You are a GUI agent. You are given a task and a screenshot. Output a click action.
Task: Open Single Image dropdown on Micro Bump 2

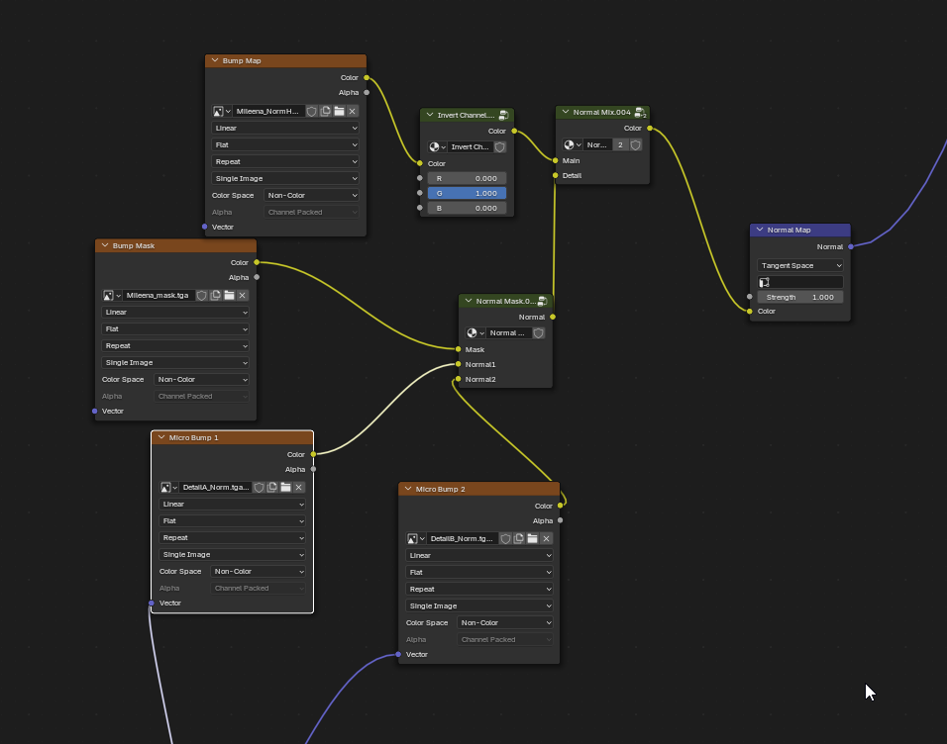tap(479, 605)
